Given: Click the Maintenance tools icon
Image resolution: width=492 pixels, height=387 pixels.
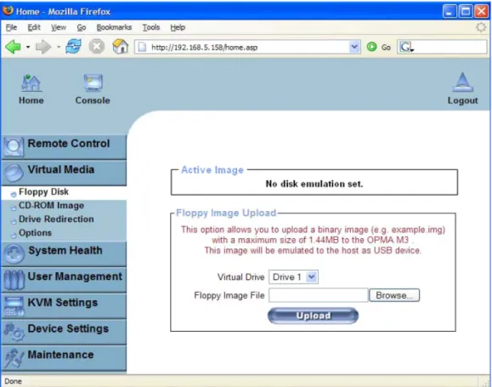Looking at the screenshot, I should [x=14, y=358].
